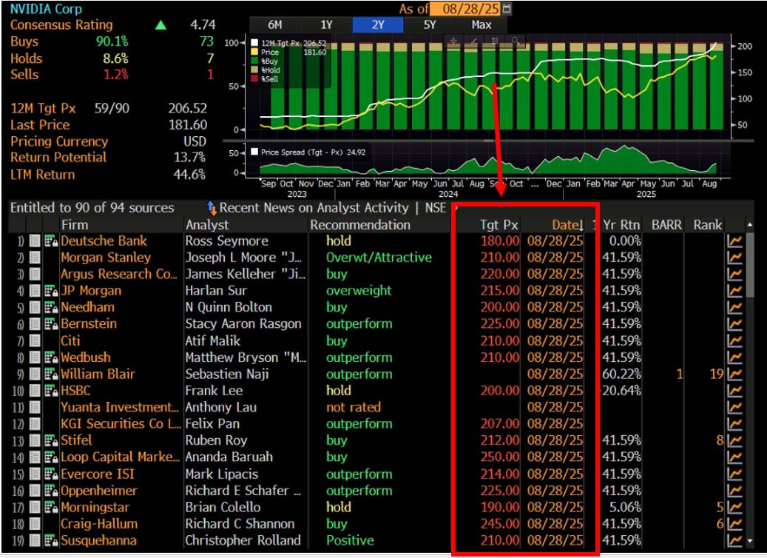The image size is (767, 558).
Task: Open the locked report icon beside Morningstar
Action: pyautogui.click(x=51, y=507)
